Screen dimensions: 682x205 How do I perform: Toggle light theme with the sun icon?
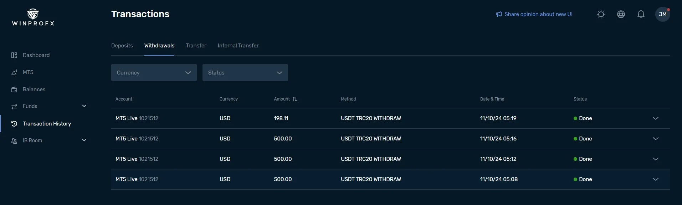[601, 14]
